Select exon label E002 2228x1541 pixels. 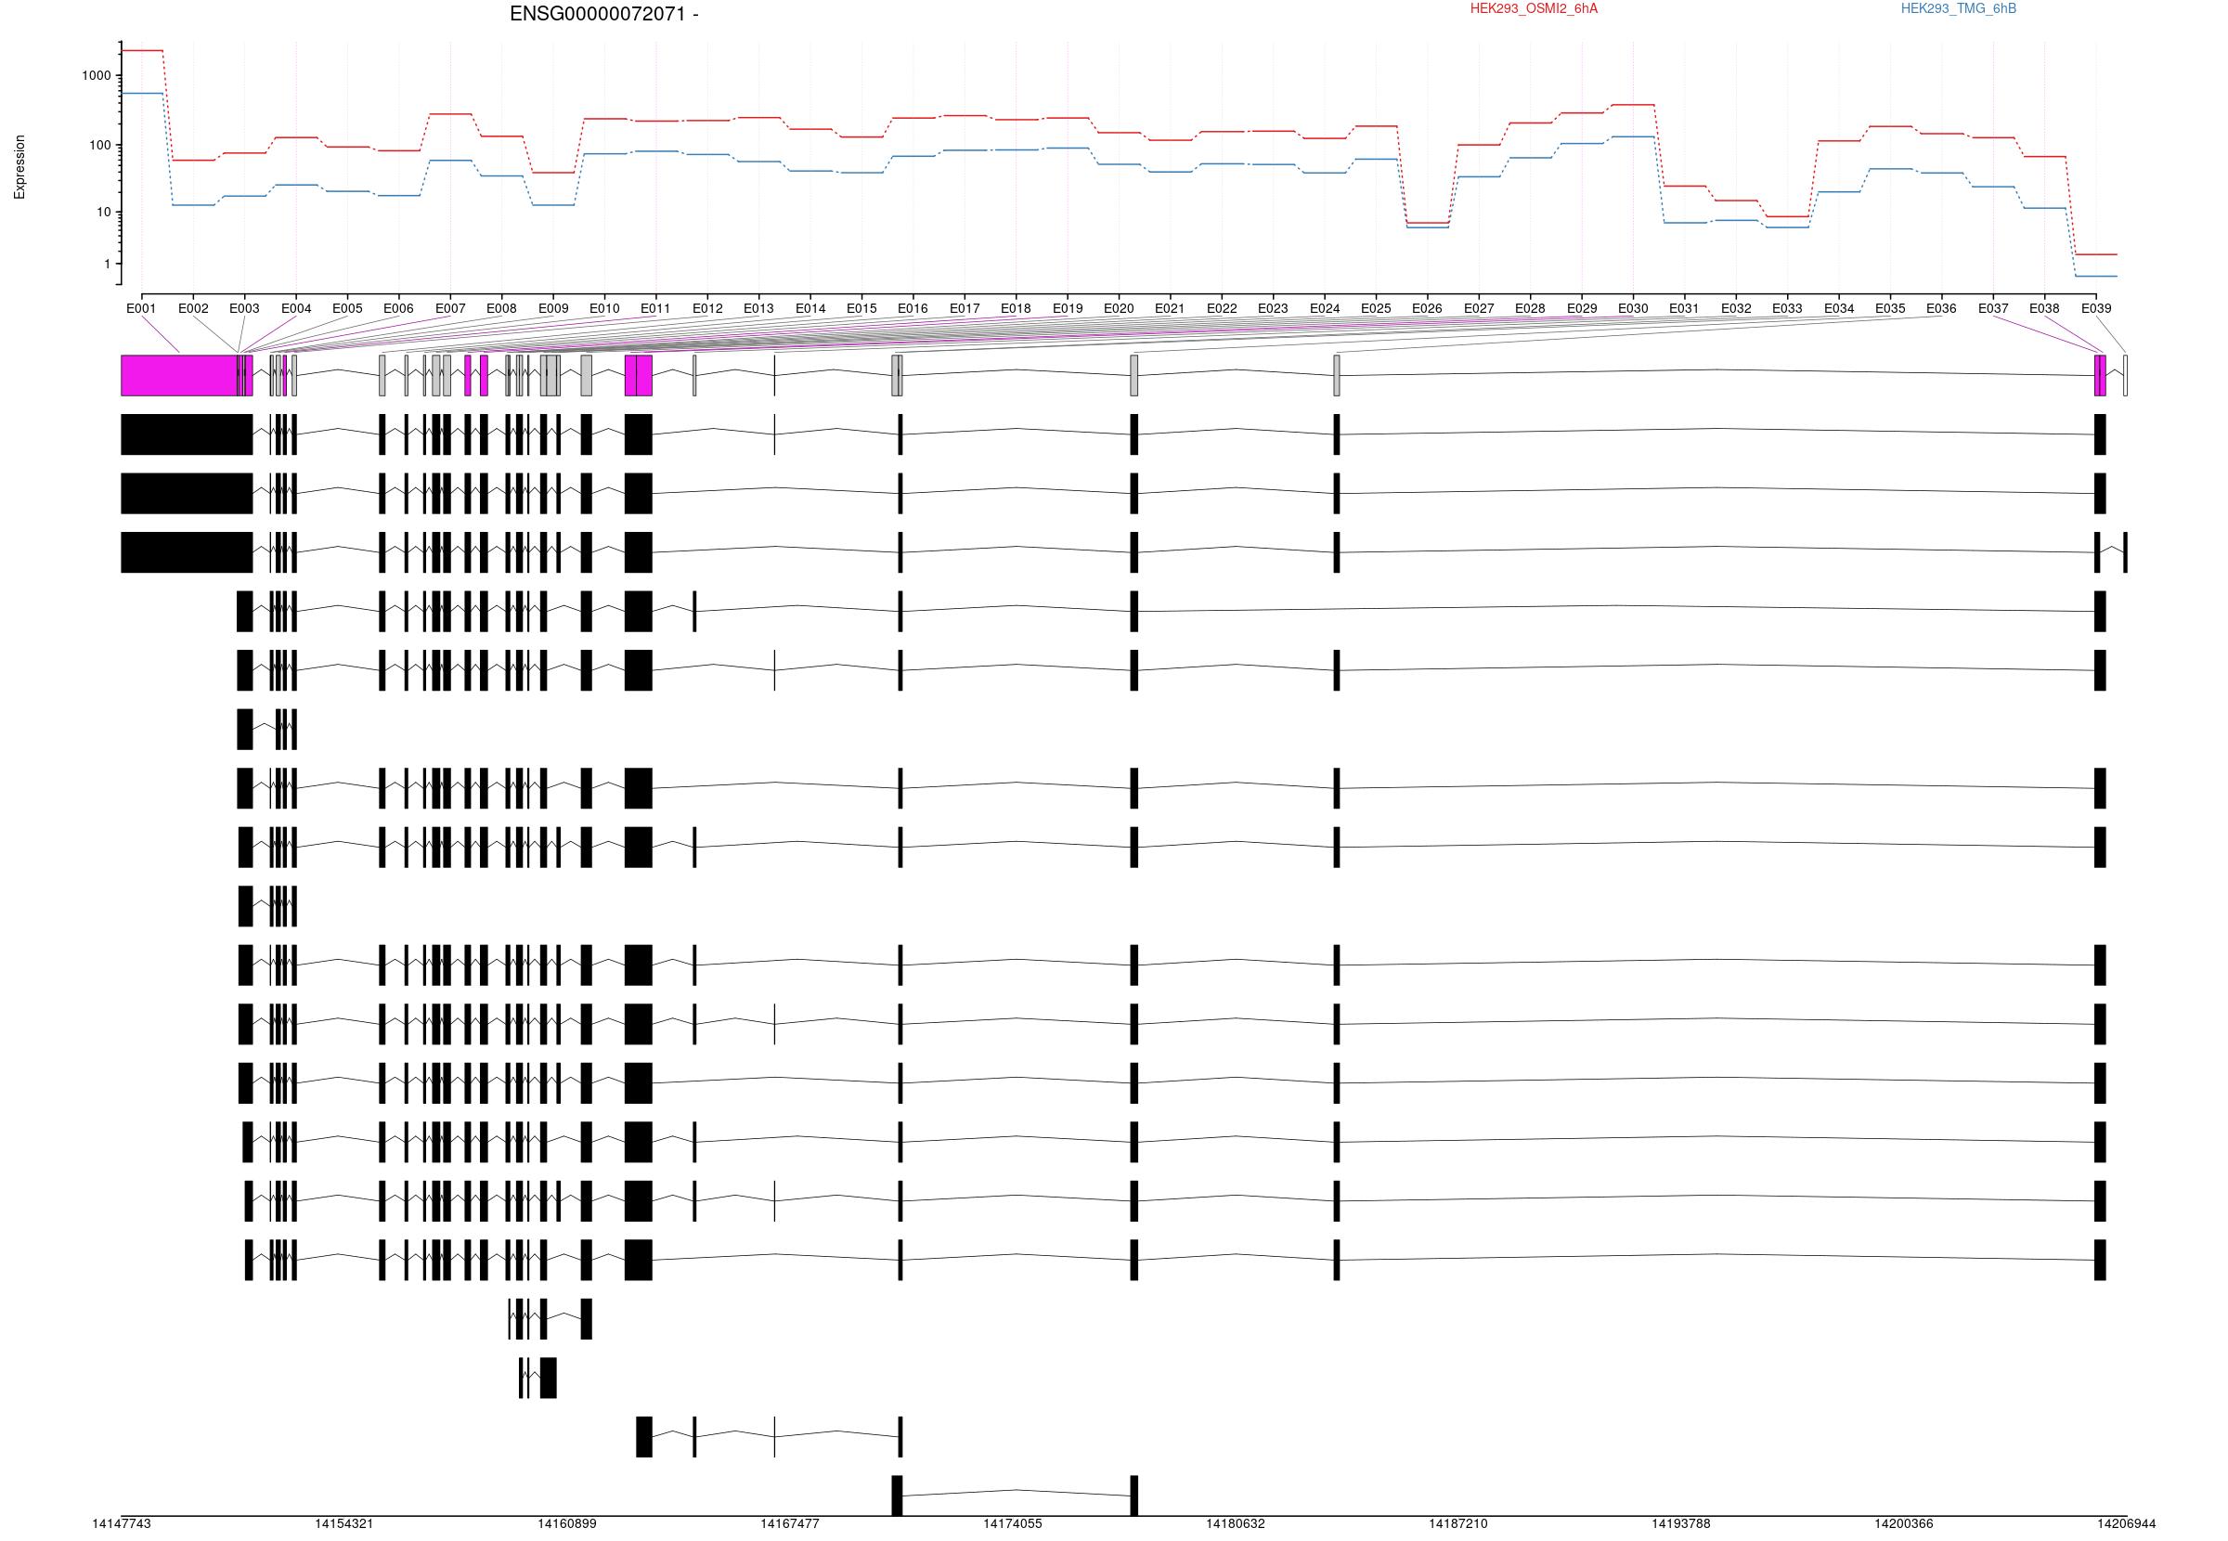(193, 309)
